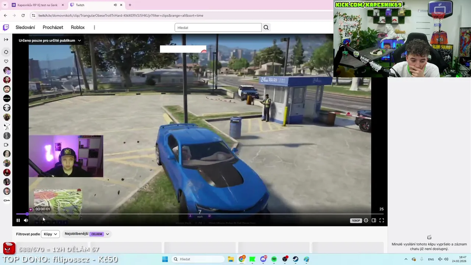Open the 'edu' channel avatar in sidebar
Image resolution: width=471 pixels, height=265 pixels.
[7, 200]
